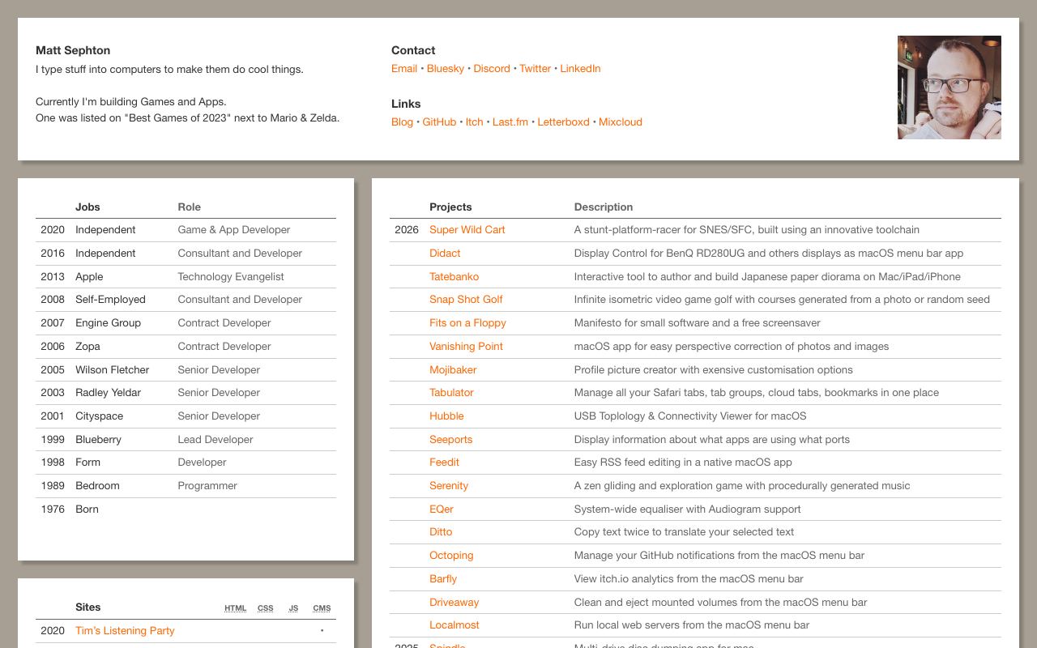This screenshot has width=1037, height=648.
Task: Open the GitHub link
Action: (x=439, y=122)
